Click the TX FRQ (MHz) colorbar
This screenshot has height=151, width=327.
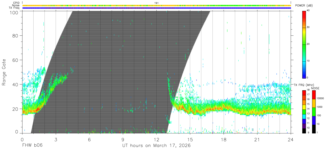304,112
